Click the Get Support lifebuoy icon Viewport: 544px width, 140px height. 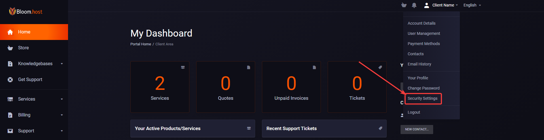point(10,80)
